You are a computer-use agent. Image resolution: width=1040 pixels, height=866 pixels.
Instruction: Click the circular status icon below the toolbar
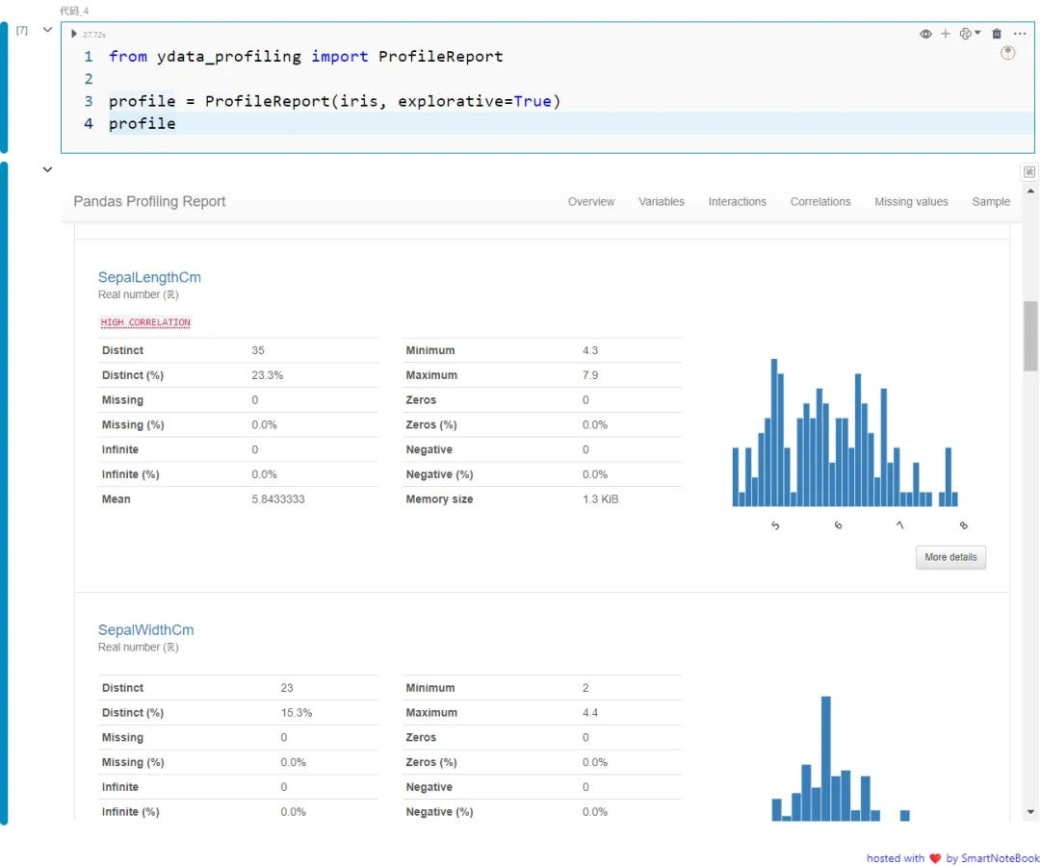click(1007, 54)
